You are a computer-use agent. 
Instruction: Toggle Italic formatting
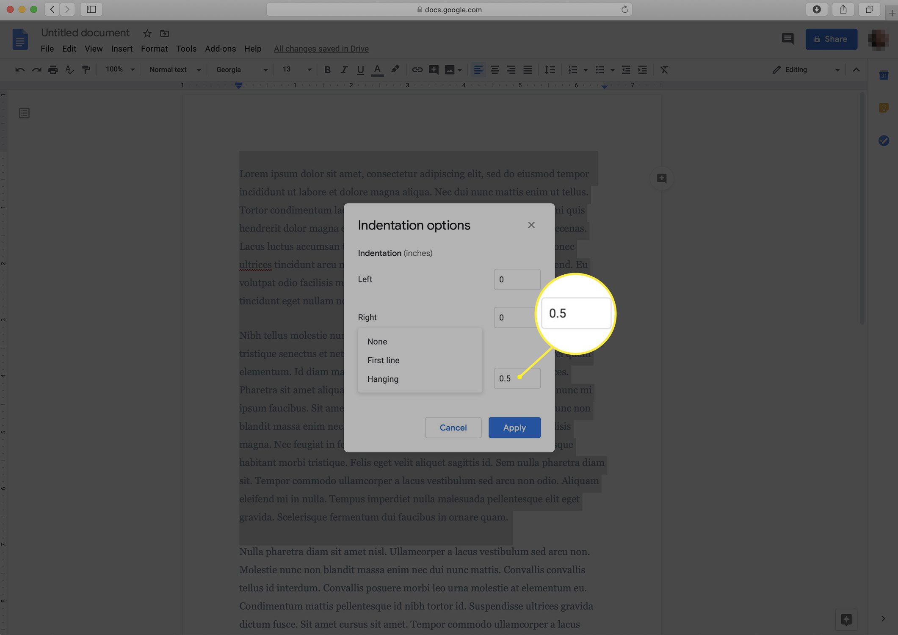tap(344, 70)
